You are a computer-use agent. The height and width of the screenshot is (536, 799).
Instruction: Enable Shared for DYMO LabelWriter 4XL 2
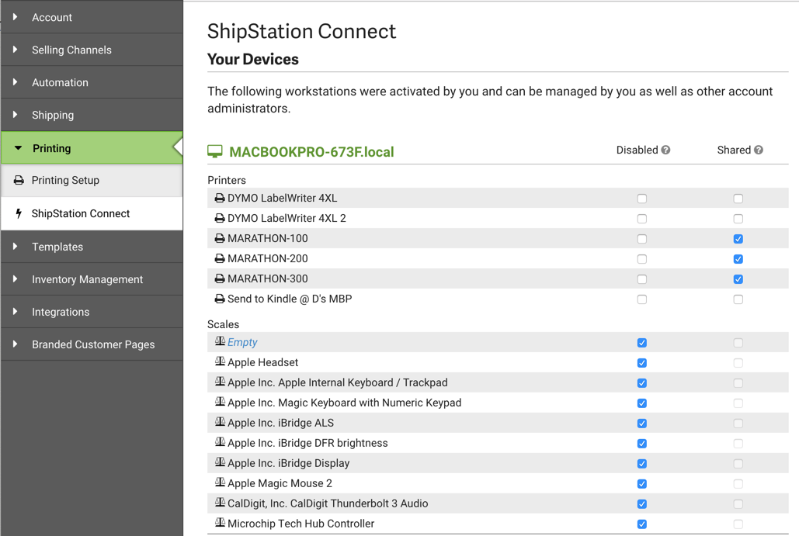738,218
